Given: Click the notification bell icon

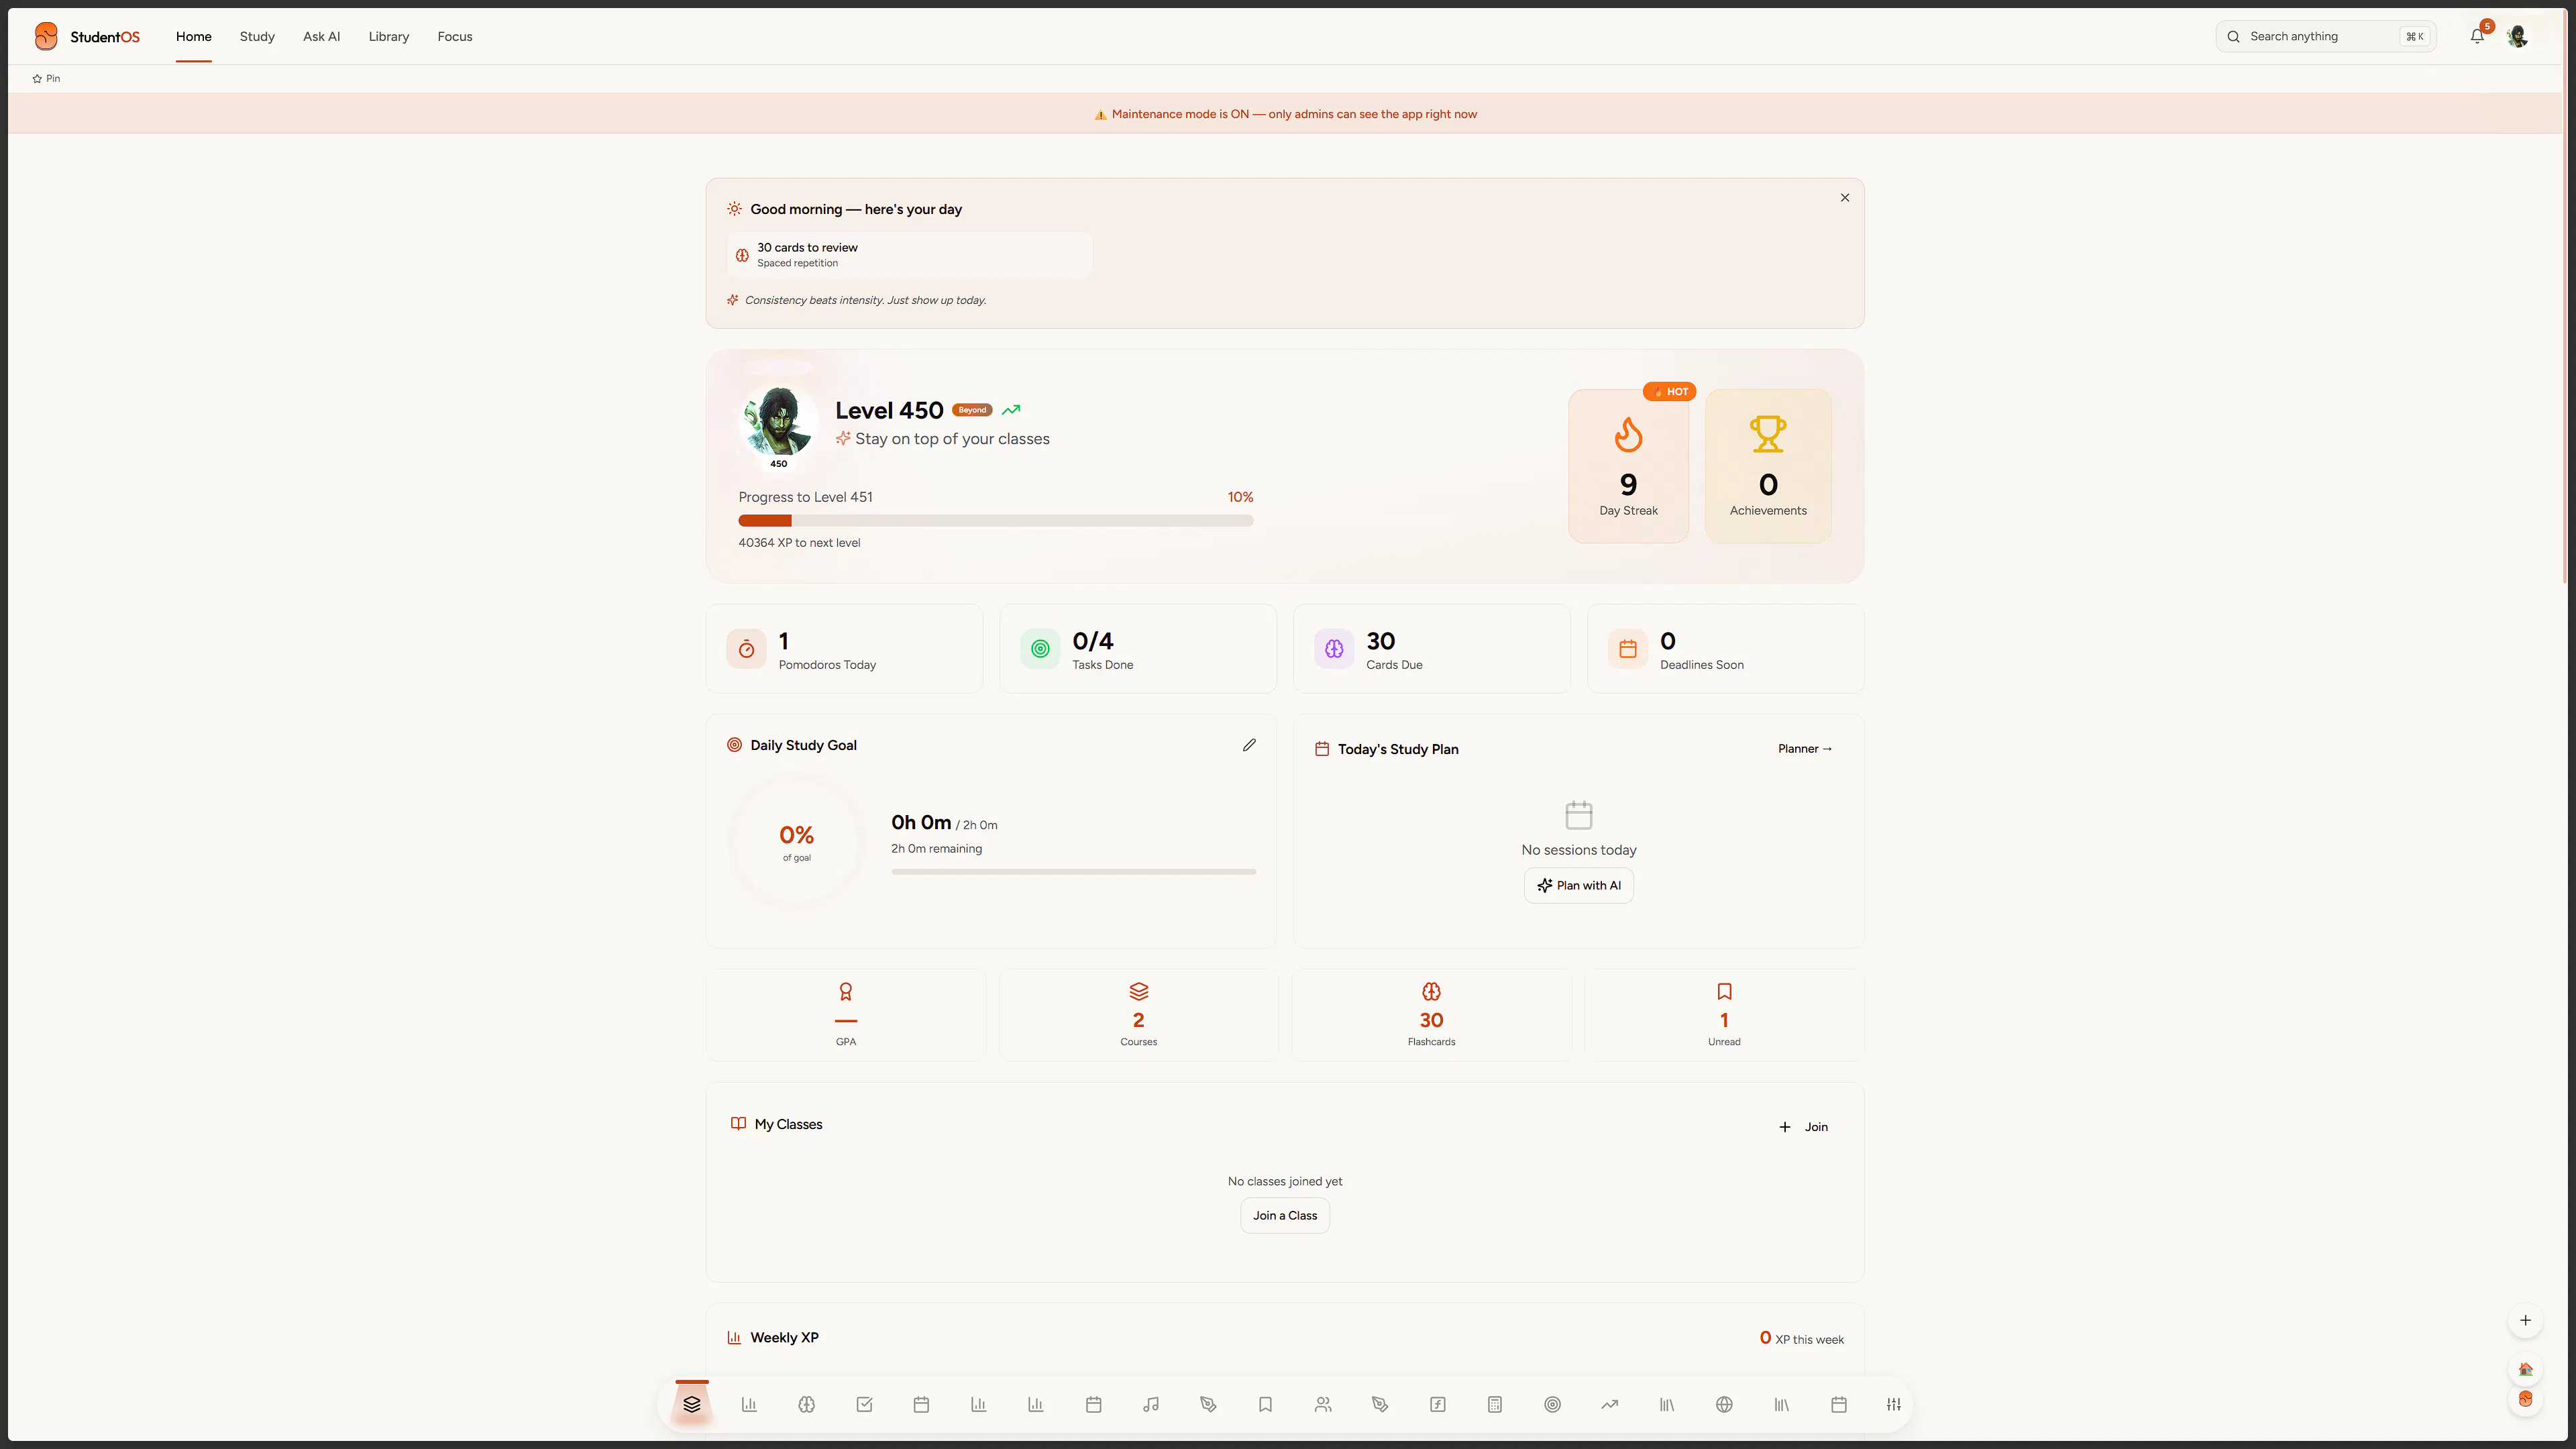Looking at the screenshot, I should 2477,36.
